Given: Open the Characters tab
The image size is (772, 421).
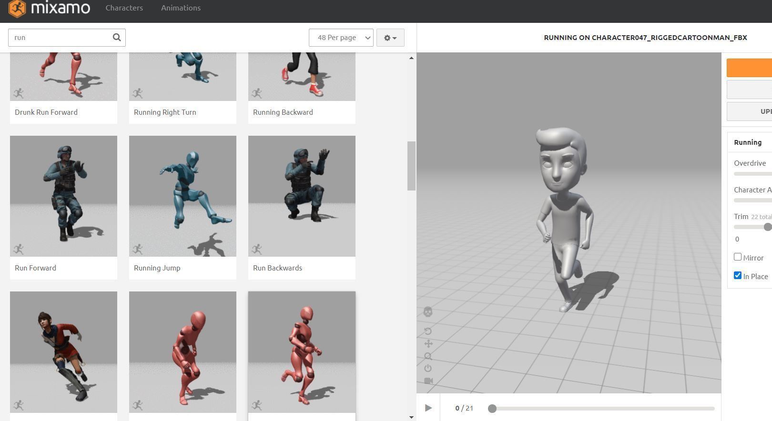Looking at the screenshot, I should point(124,8).
